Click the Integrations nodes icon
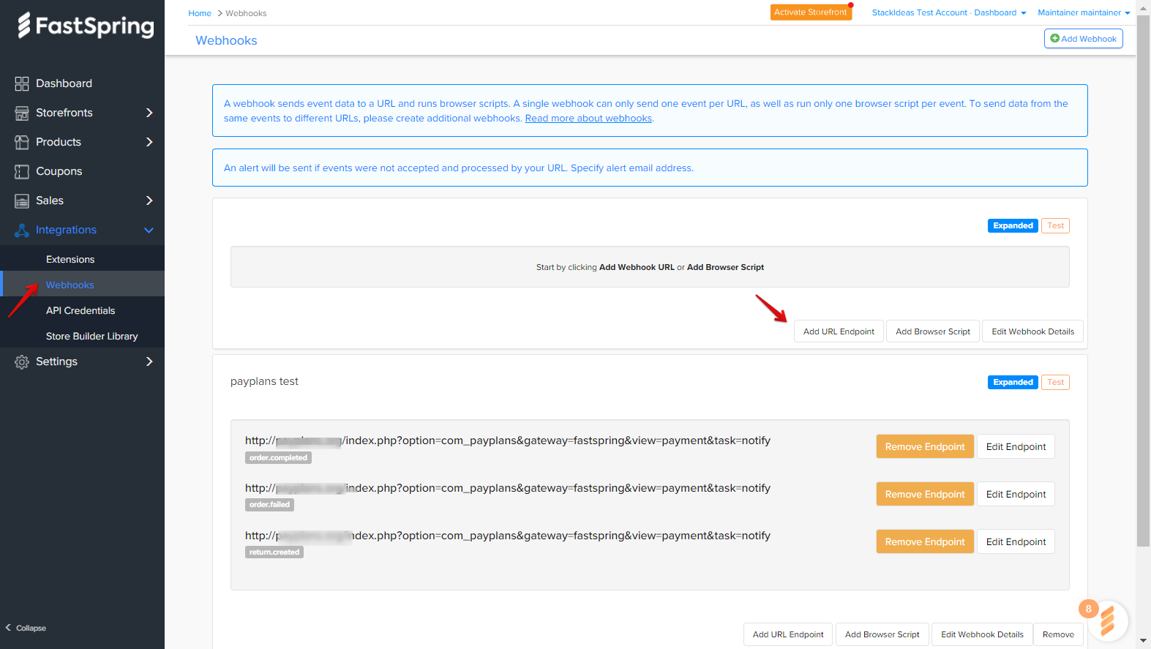This screenshot has height=649, width=1151. 22,230
